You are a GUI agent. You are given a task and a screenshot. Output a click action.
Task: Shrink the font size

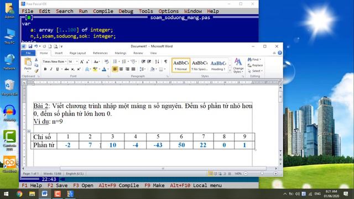coord(87,61)
